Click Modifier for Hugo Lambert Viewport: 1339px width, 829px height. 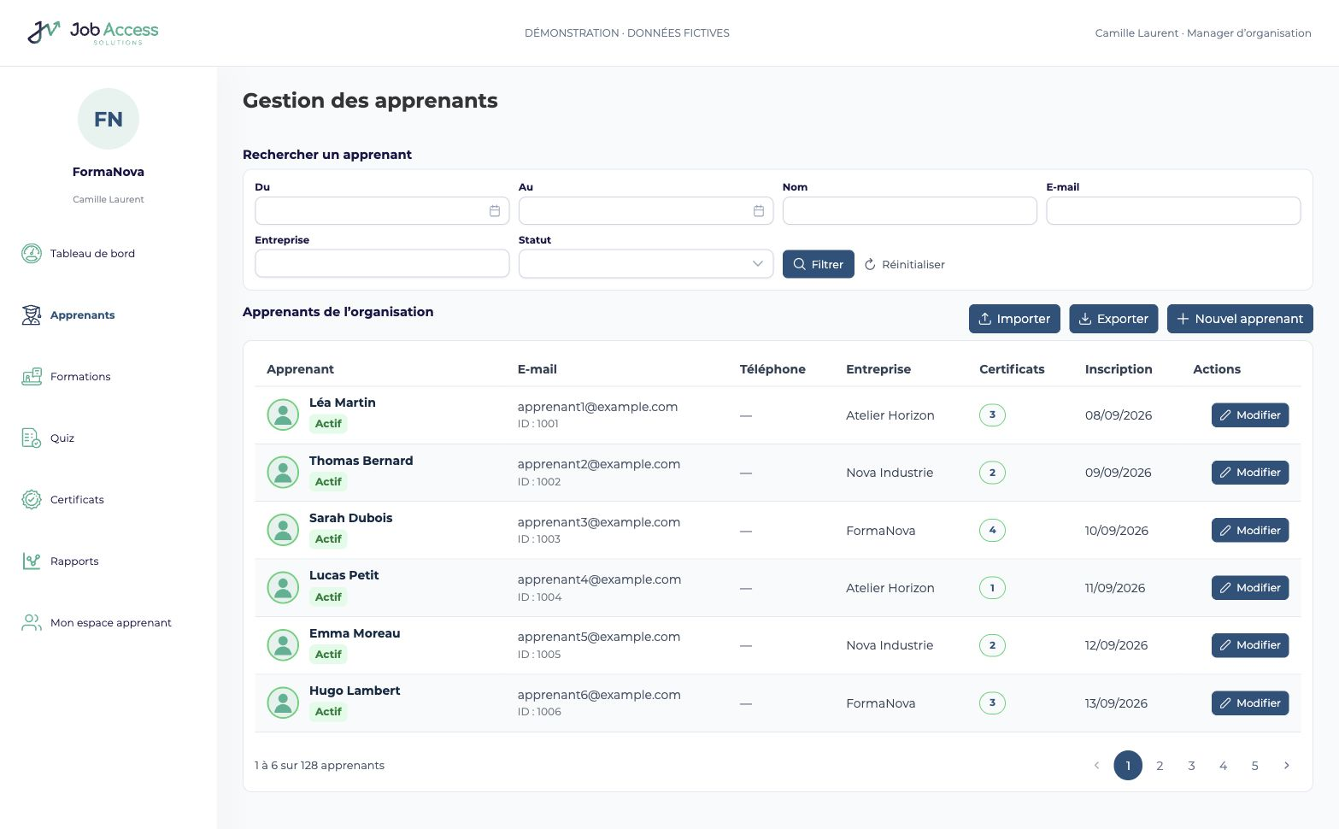click(1250, 703)
